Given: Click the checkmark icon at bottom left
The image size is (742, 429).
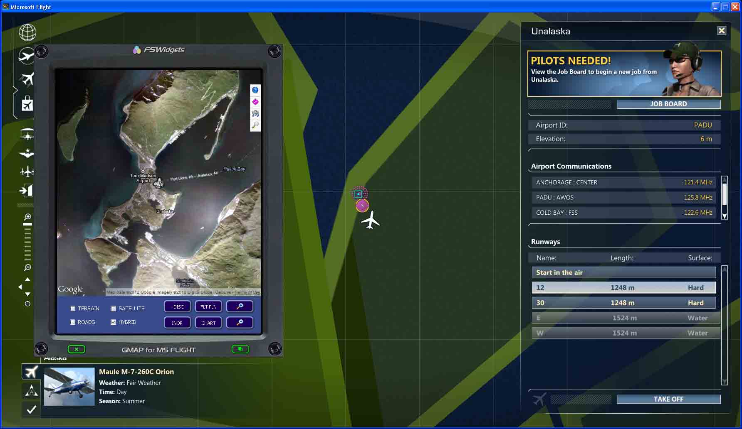Looking at the screenshot, I should pos(31,409).
